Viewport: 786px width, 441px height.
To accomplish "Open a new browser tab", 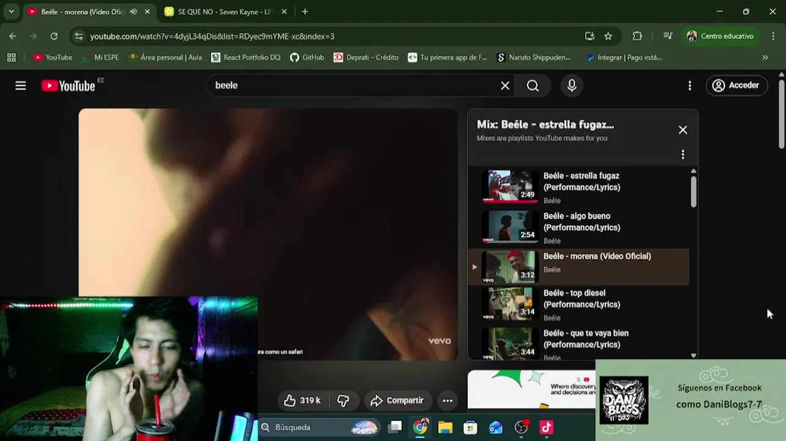I will 305,12.
